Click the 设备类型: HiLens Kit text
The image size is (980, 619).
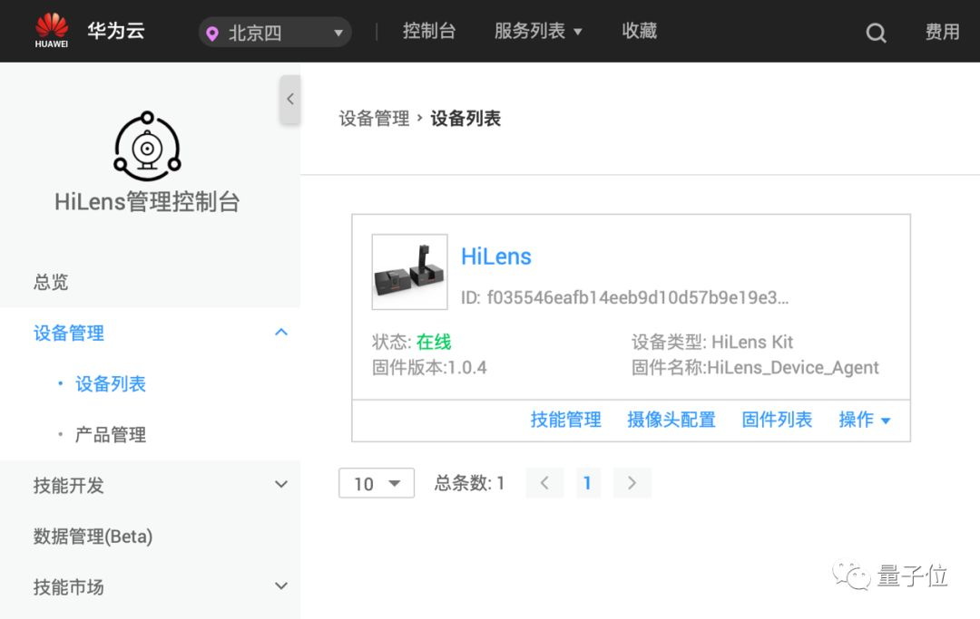pos(712,342)
